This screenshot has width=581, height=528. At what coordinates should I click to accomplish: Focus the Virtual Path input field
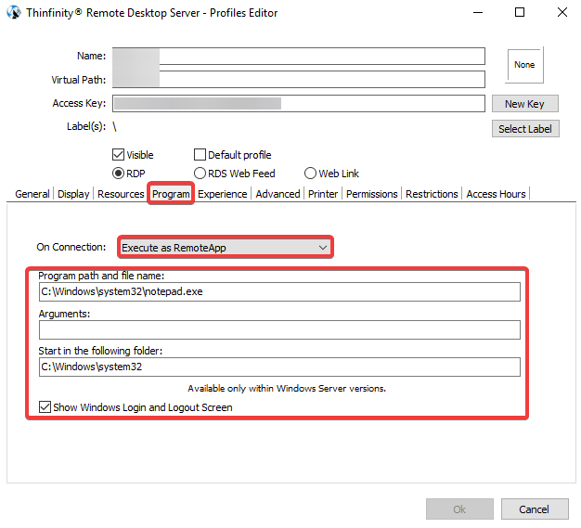point(299,79)
